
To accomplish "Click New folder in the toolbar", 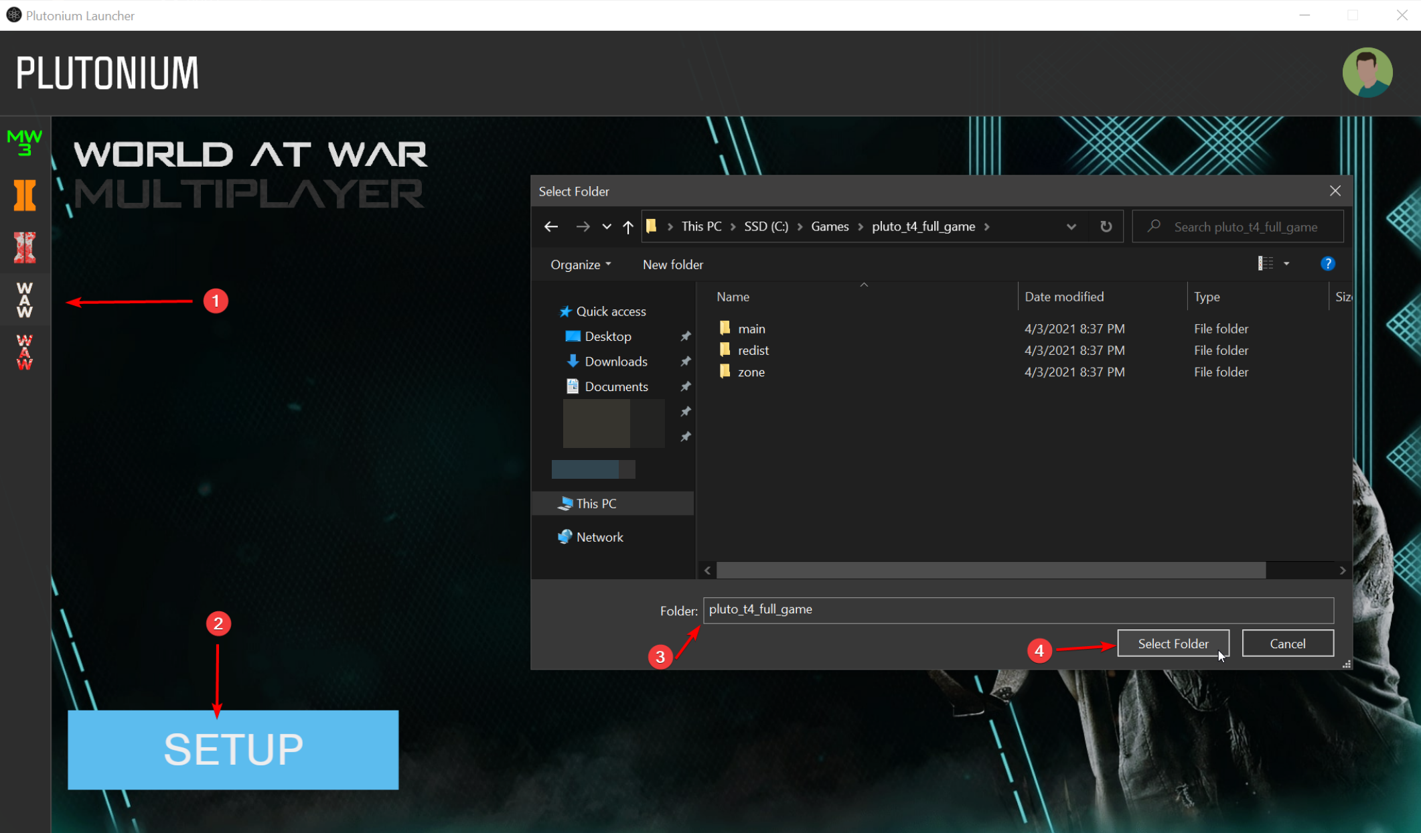I will click(672, 264).
